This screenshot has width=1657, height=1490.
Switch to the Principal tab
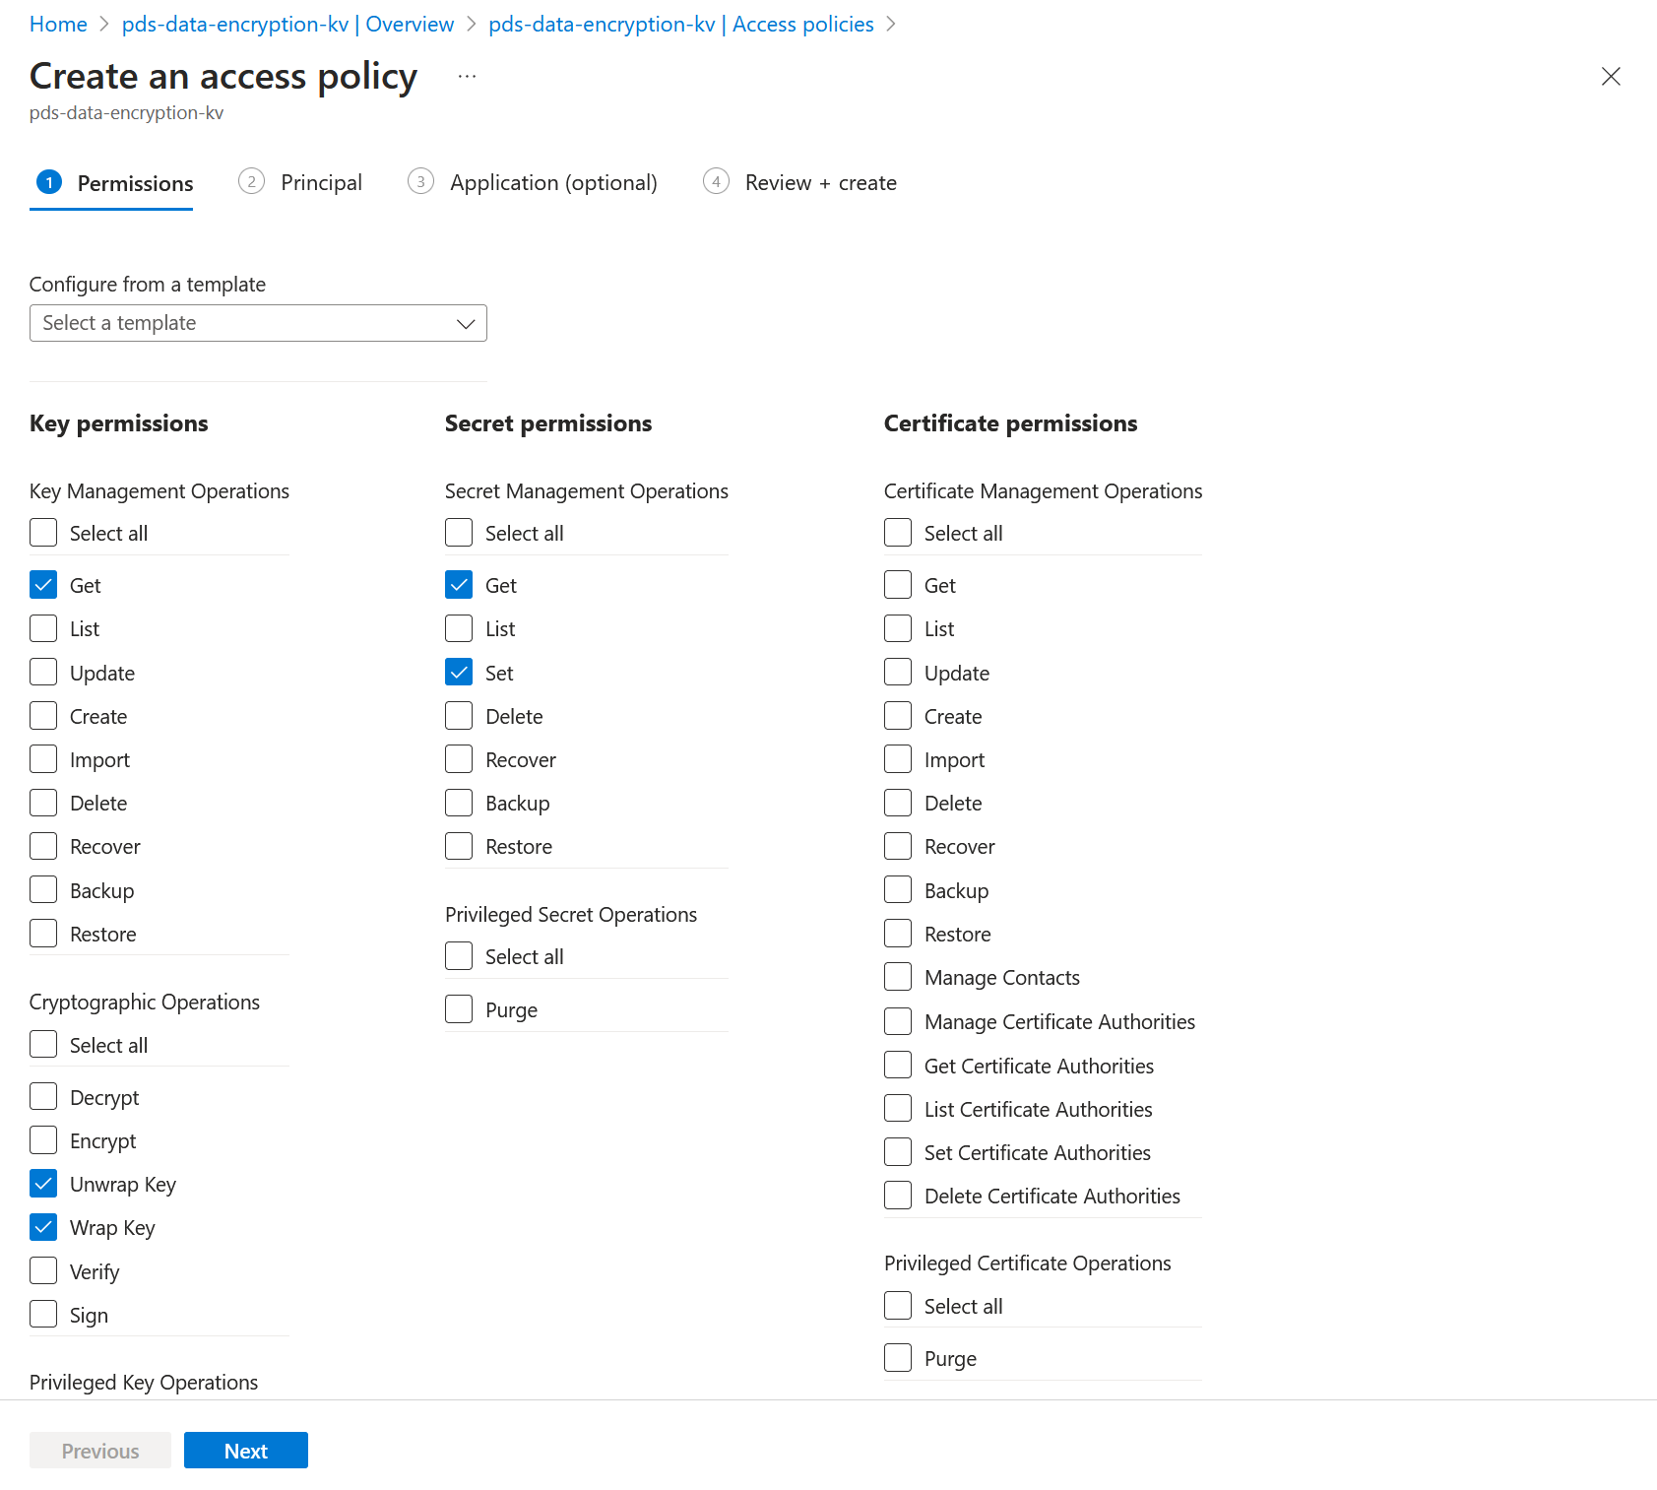point(320,182)
